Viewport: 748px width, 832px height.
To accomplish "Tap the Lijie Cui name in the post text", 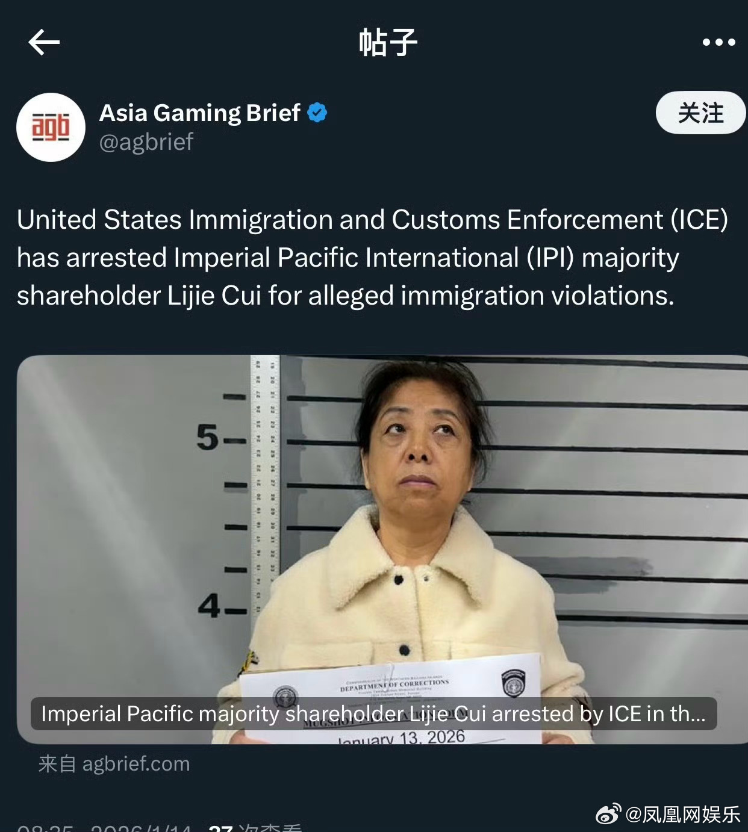I will click(x=214, y=296).
